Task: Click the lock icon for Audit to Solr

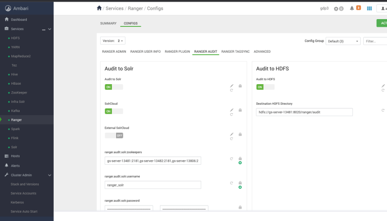Action: pyautogui.click(x=240, y=86)
